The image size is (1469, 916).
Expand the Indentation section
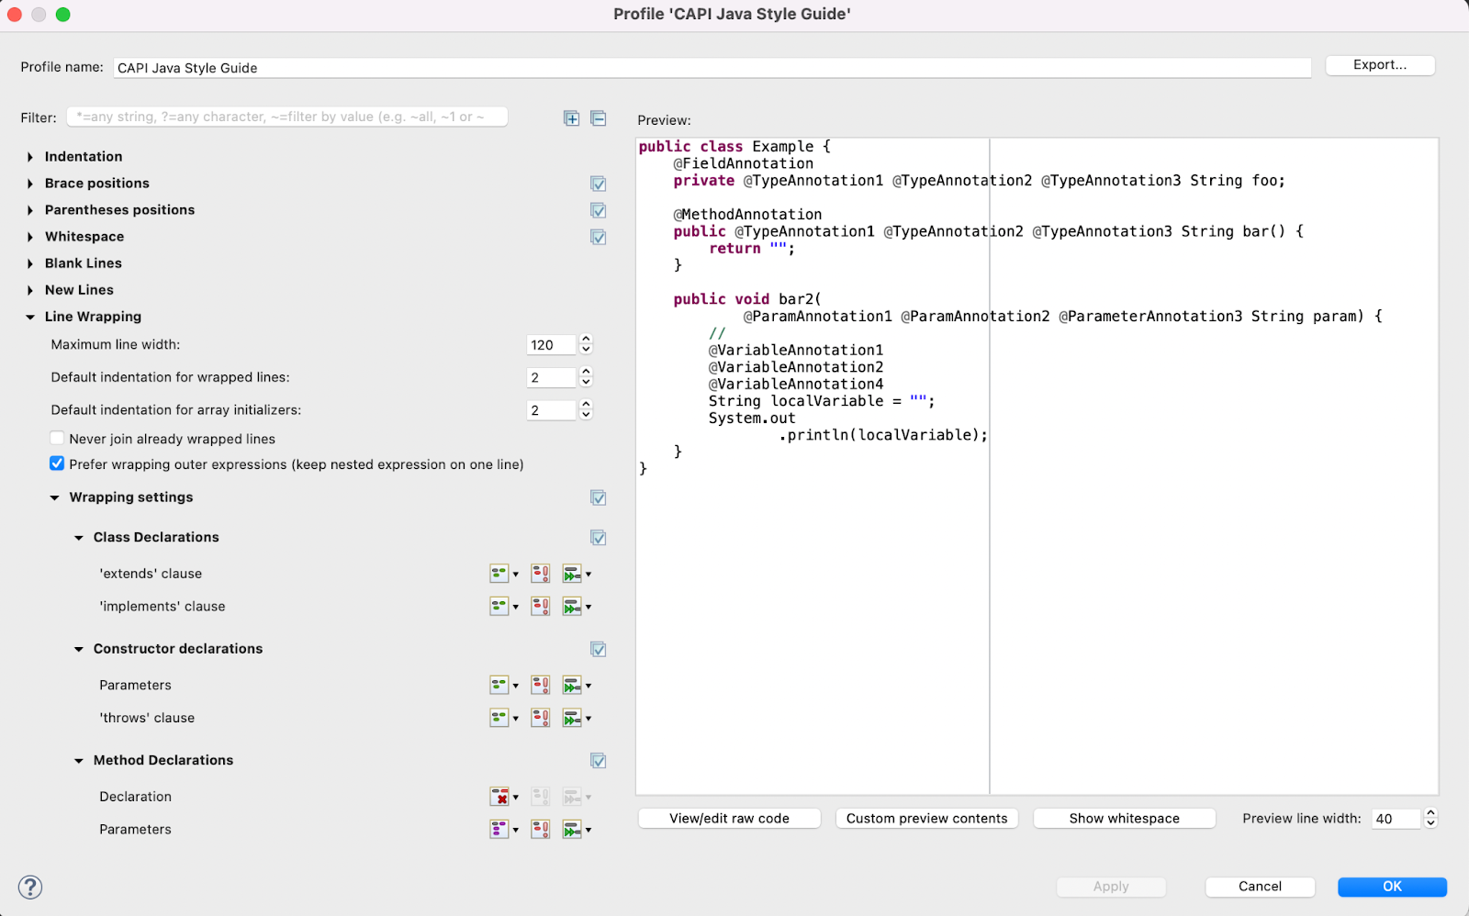pos(30,157)
